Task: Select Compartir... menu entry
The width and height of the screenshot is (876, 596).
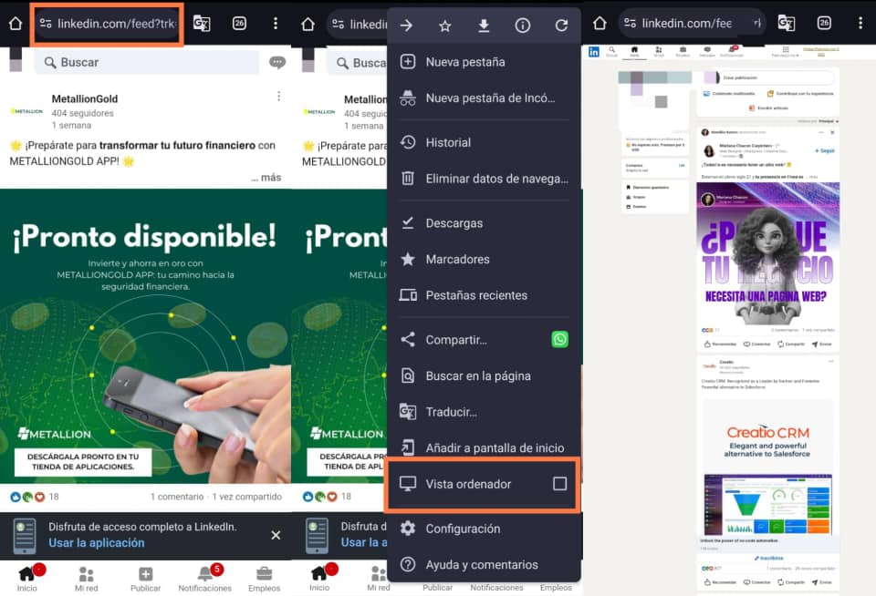Action: pos(456,340)
